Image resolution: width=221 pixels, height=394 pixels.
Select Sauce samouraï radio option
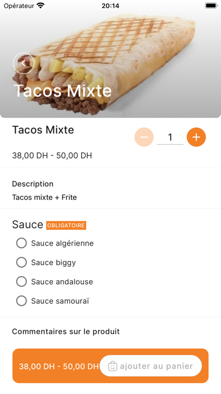click(x=52, y=301)
